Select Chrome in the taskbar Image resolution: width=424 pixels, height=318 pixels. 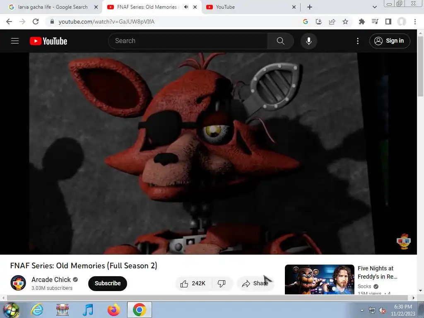click(140, 310)
